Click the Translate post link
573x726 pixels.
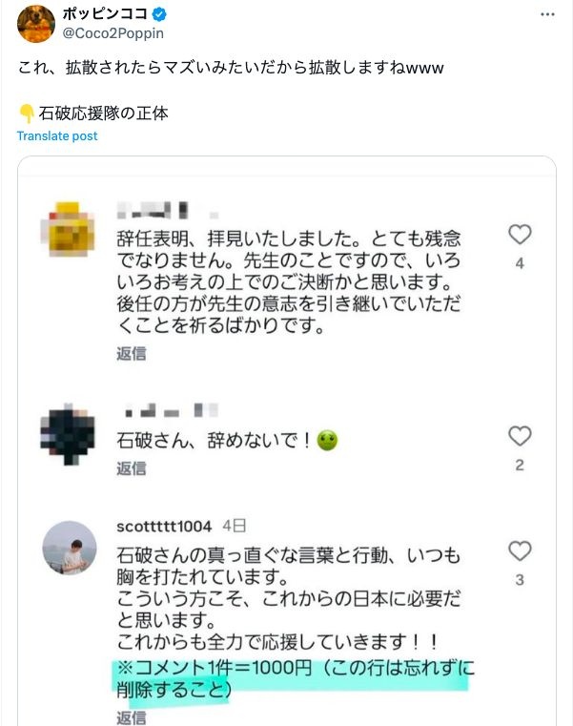(57, 135)
